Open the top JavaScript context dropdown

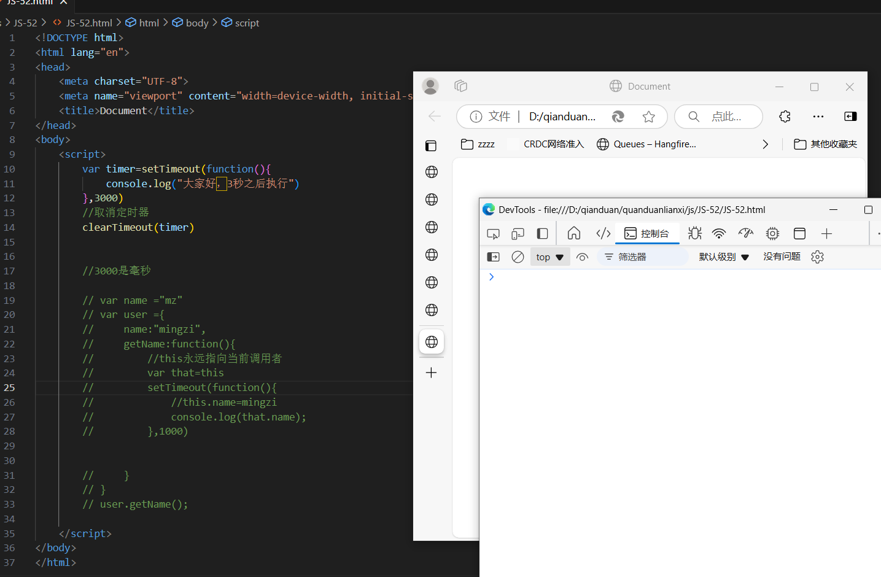coord(549,257)
